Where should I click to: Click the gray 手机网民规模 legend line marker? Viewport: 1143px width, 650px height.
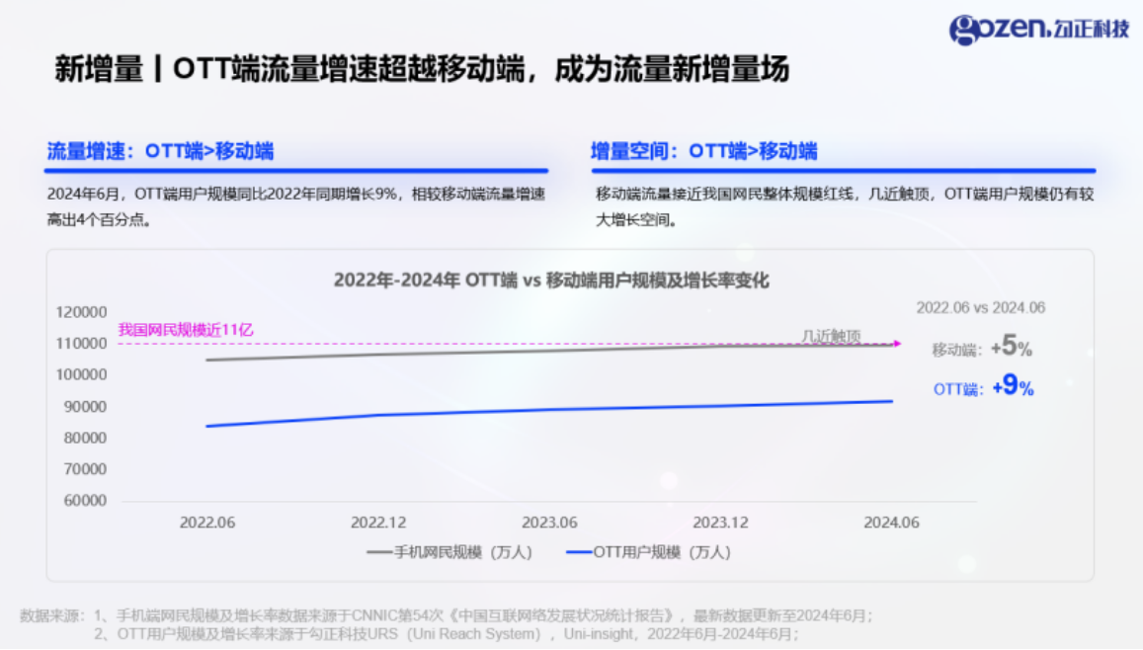pyautogui.click(x=379, y=553)
